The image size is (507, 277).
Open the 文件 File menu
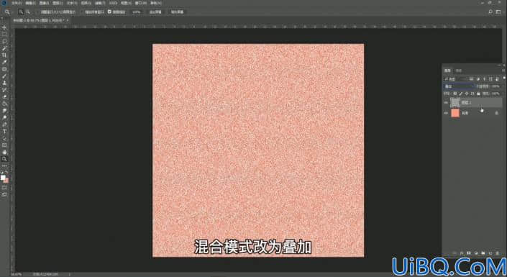[x=16, y=3]
